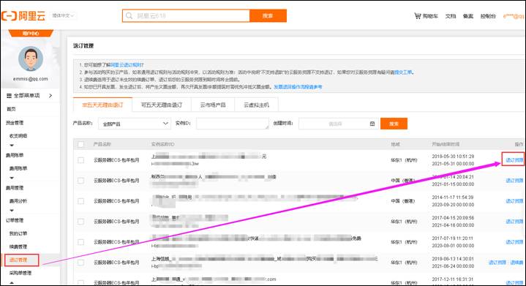The width and height of the screenshot is (526, 286).
Task: Focus the 实例ID input field
Action: [233, 124]
